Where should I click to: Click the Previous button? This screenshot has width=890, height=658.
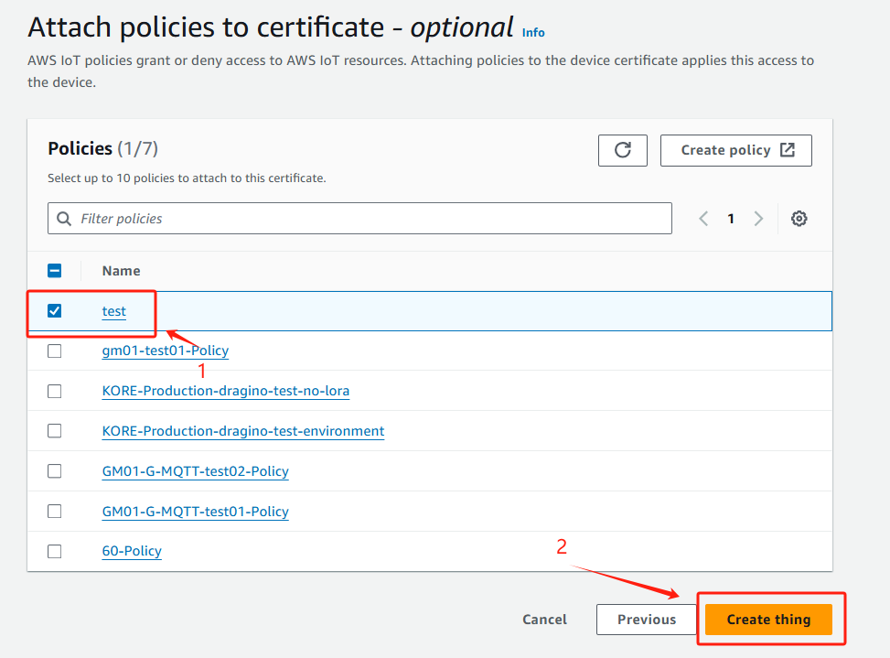pos(647,620)
